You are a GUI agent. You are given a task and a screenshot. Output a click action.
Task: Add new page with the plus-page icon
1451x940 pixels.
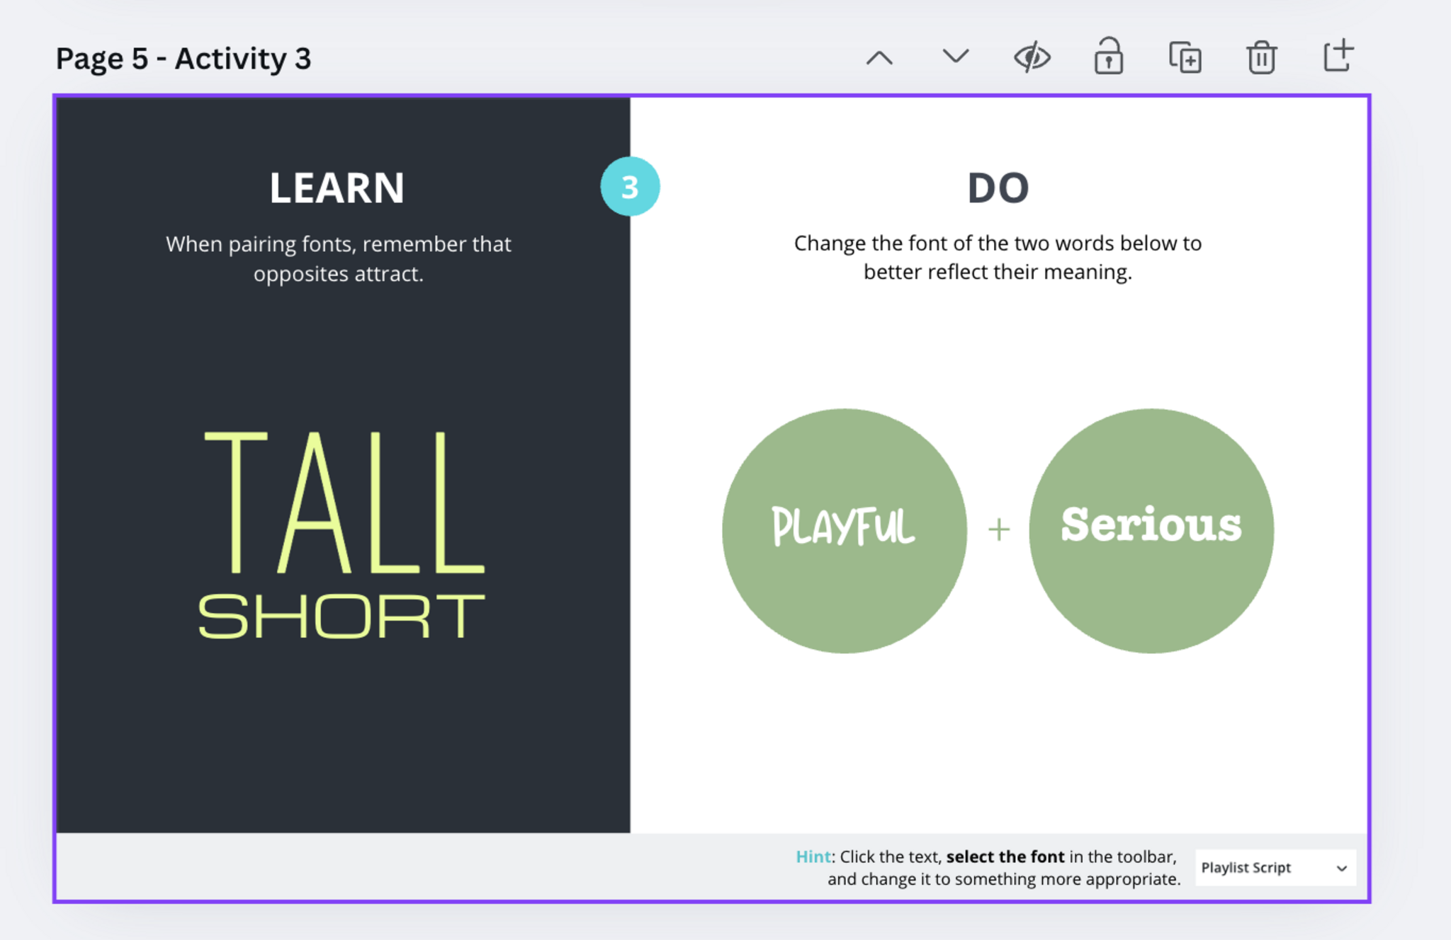click(x=1338, y=57)
